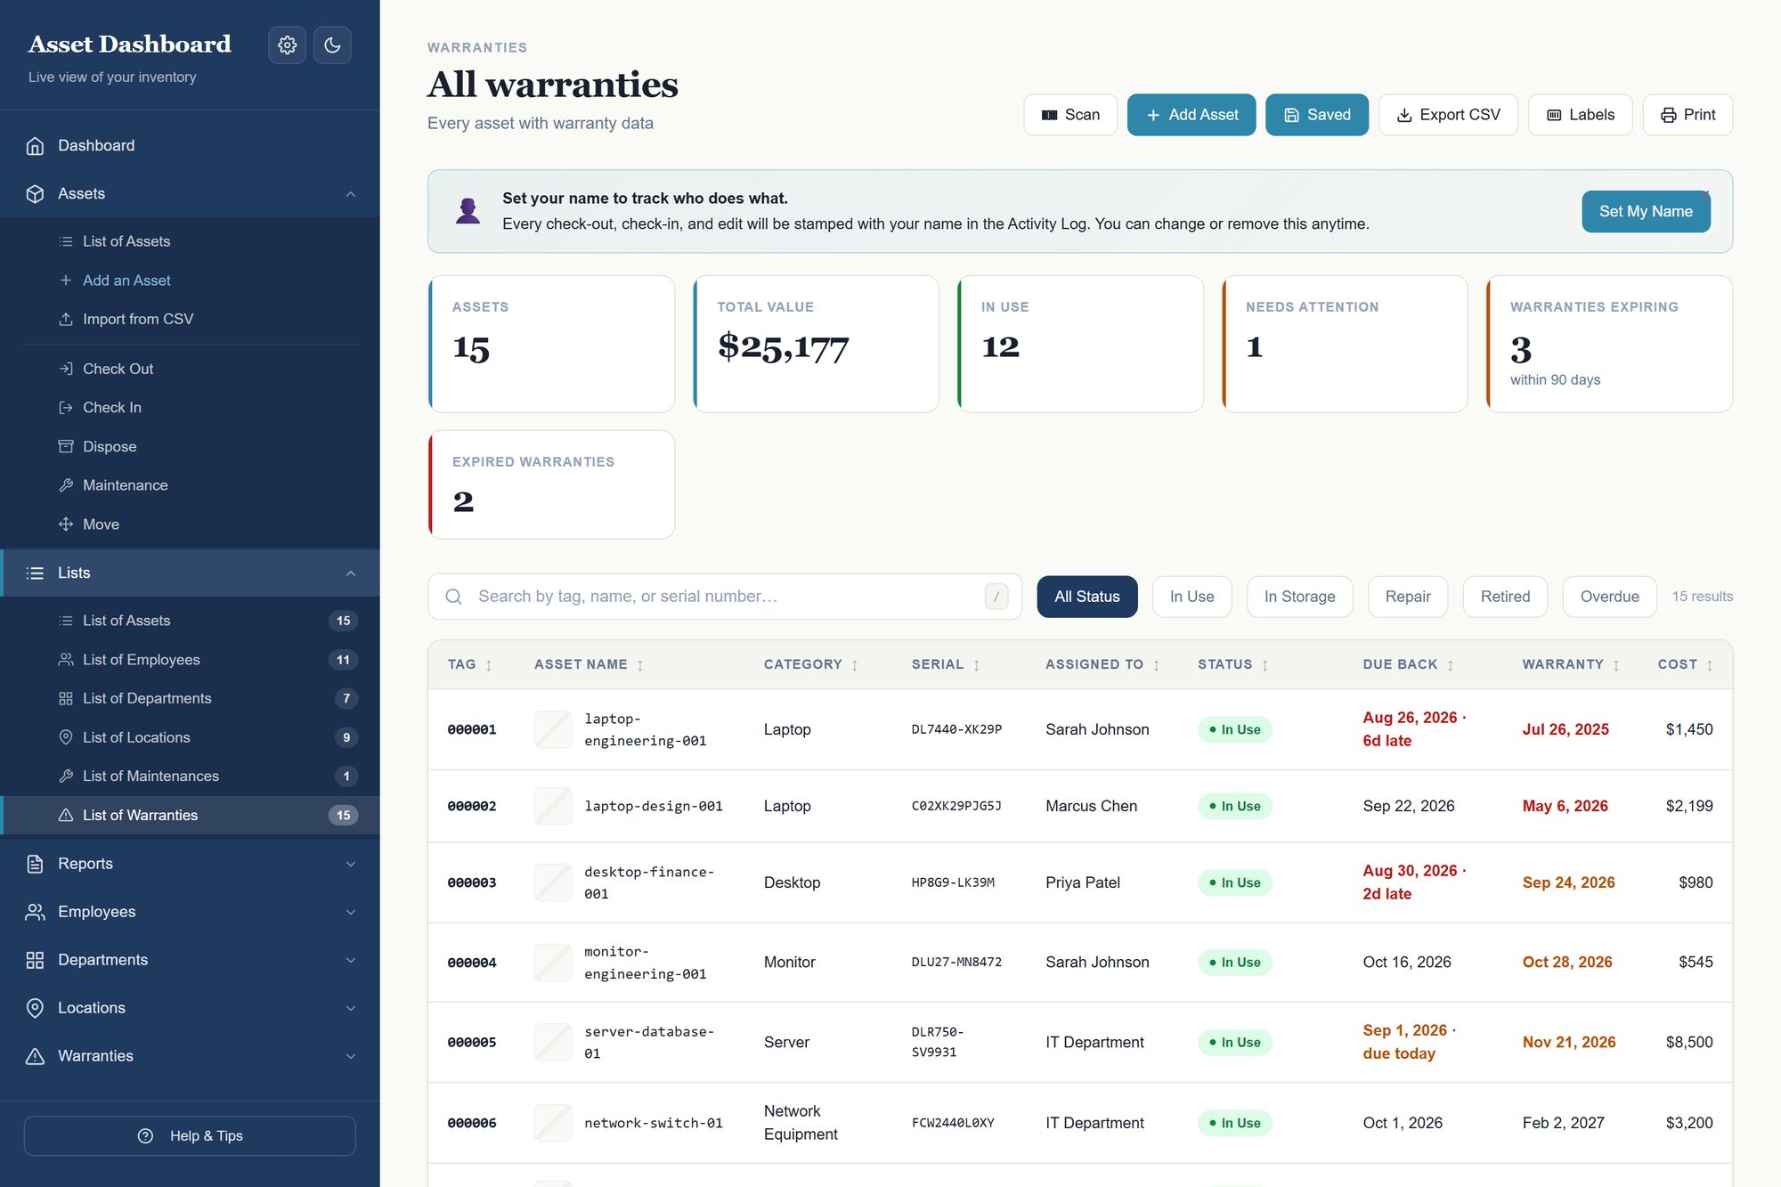This screenshot has width=1781, height=1187.
Task: Click the Dashboard home icon
Action: point(35,146)
